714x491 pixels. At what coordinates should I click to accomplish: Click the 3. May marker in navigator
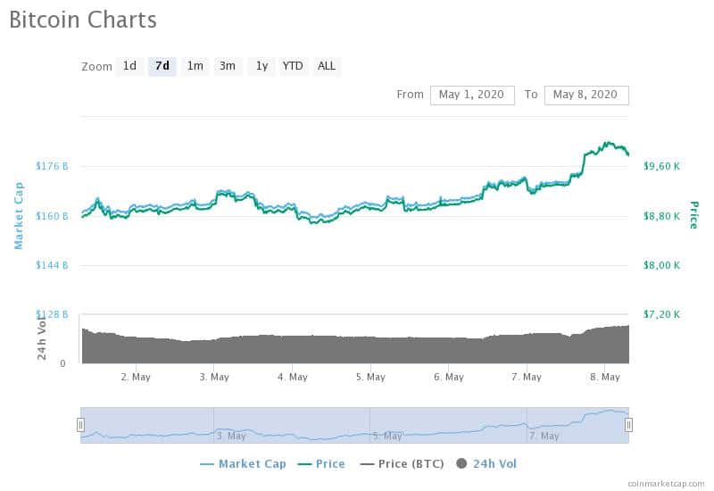231,436
